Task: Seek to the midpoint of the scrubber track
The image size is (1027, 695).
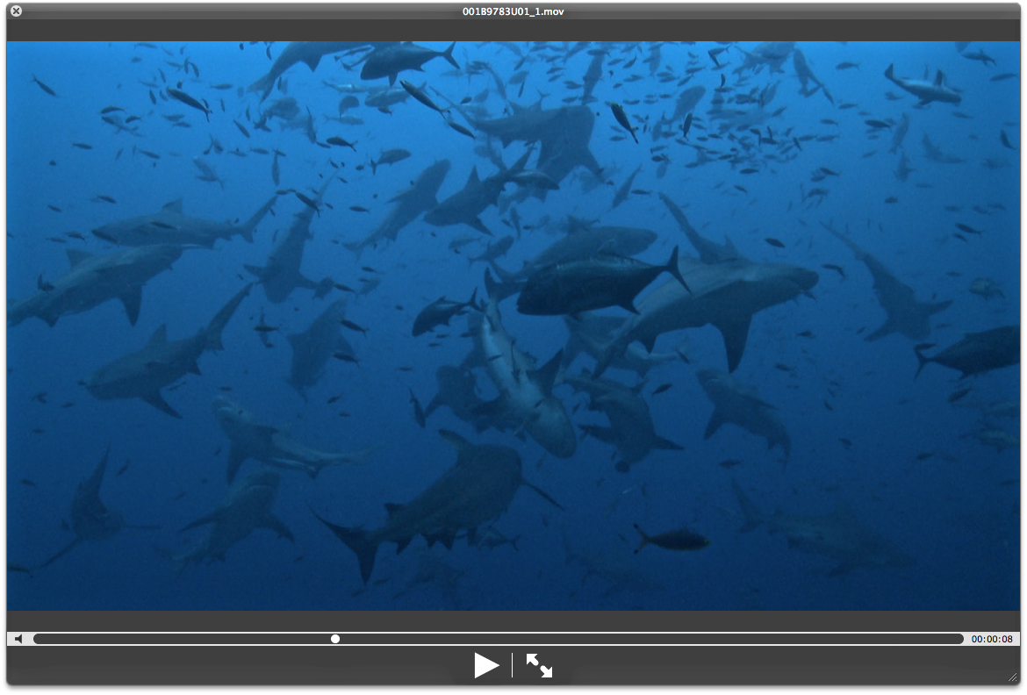Action: [x=499, y=639]
